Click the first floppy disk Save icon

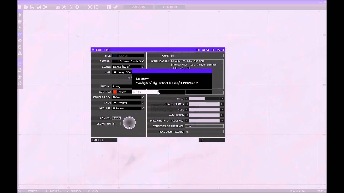[x=32, y=7]
